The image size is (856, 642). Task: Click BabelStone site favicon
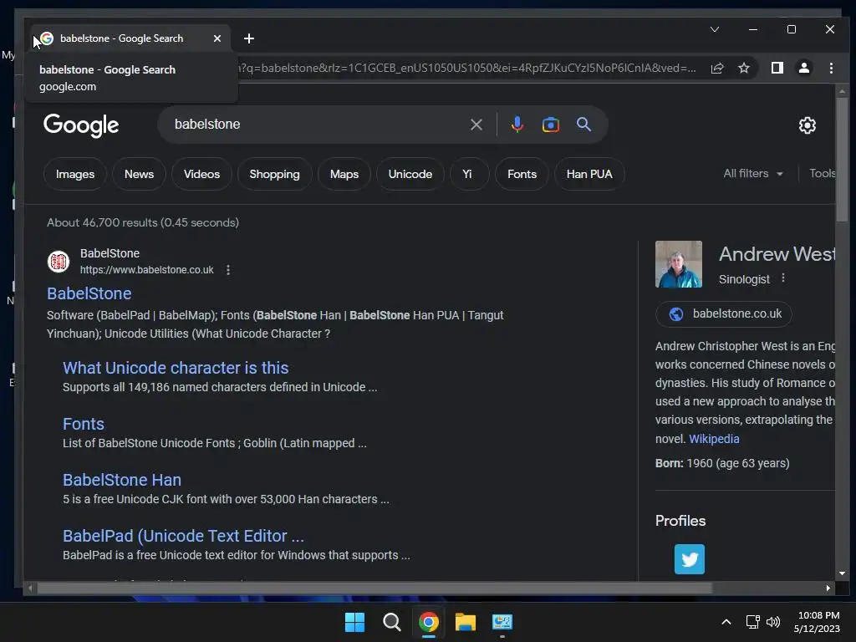click(59, 262)
